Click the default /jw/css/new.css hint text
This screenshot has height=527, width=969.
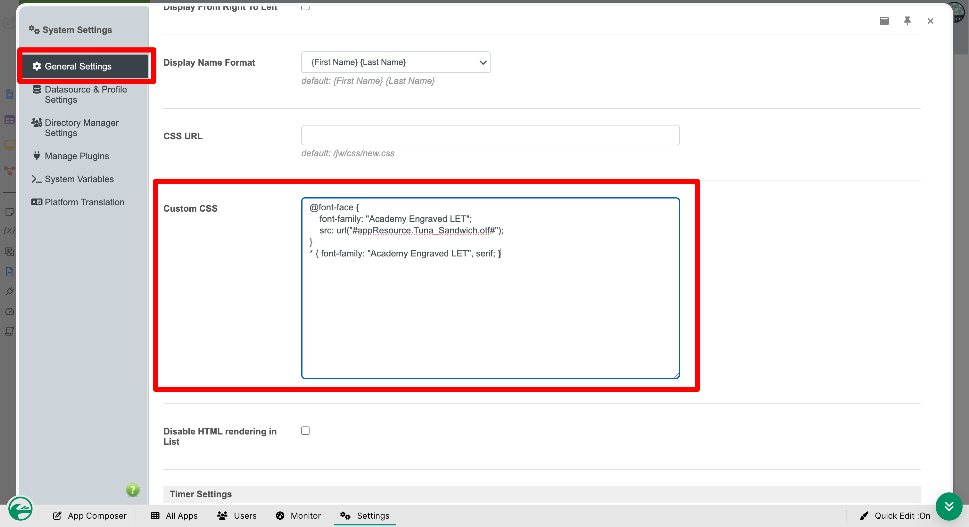pos(348,153)
